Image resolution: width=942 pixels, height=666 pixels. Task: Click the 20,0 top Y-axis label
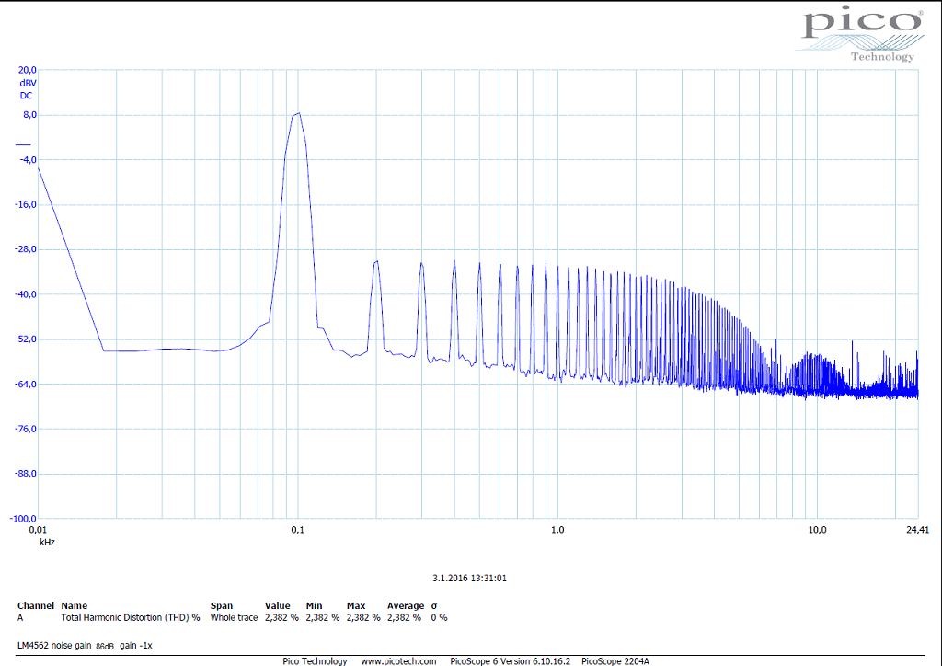pyautogui.click(x=27, y=70)
